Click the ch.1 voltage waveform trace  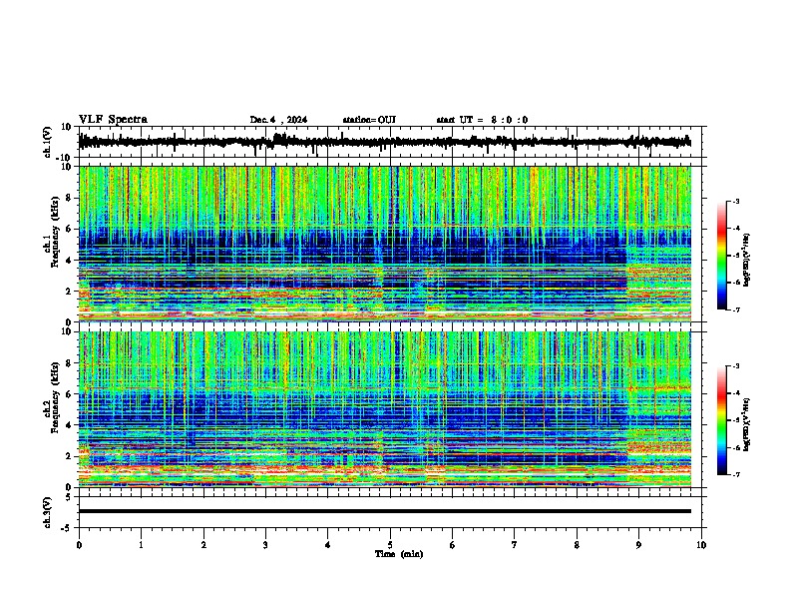[384, 142]
